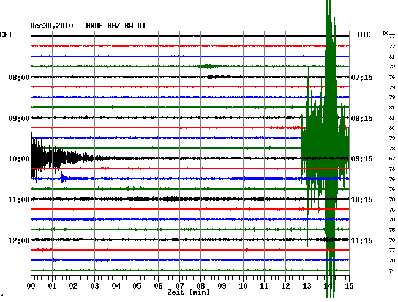Select the 08:00 CET time label
This screenshot has width=398, height=302.
tap(19, 77)
